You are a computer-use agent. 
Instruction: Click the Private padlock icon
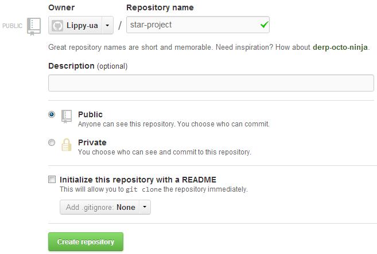(x=67, y=145)
